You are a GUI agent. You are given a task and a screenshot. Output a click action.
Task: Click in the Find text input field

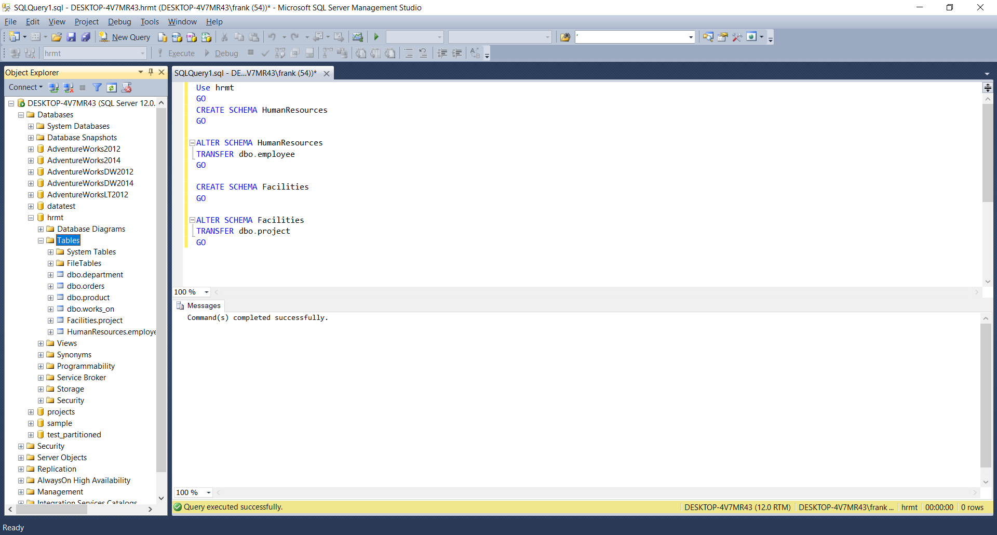tap(630, 37)
